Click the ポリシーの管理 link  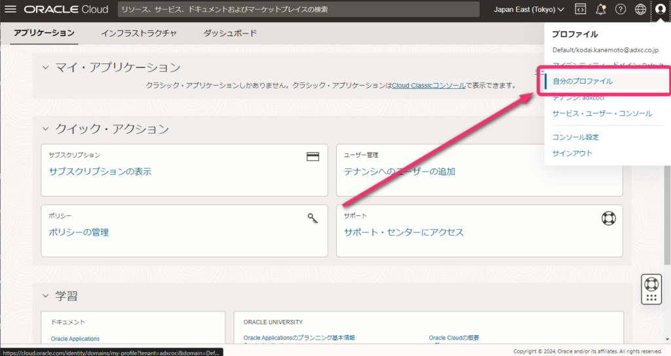coord(79,232)
